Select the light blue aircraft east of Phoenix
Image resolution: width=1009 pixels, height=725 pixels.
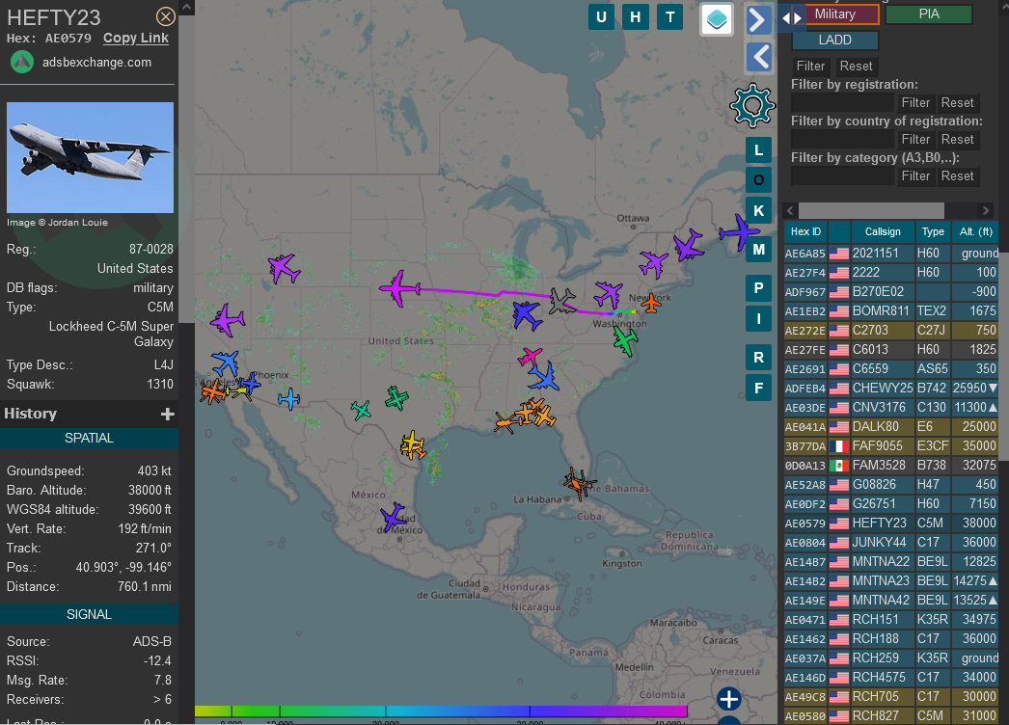click(x=289, y=398)
